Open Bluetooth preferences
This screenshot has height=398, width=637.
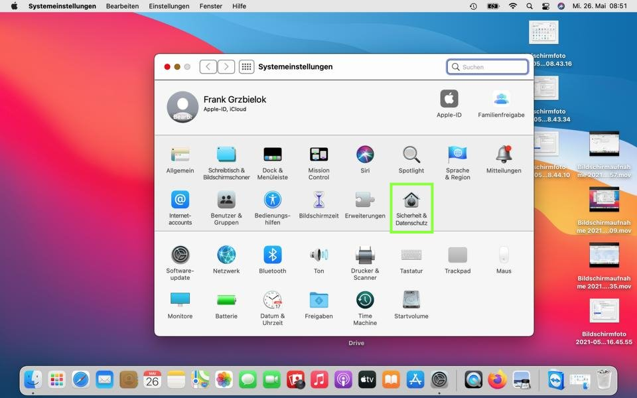(x=273, y=260)
